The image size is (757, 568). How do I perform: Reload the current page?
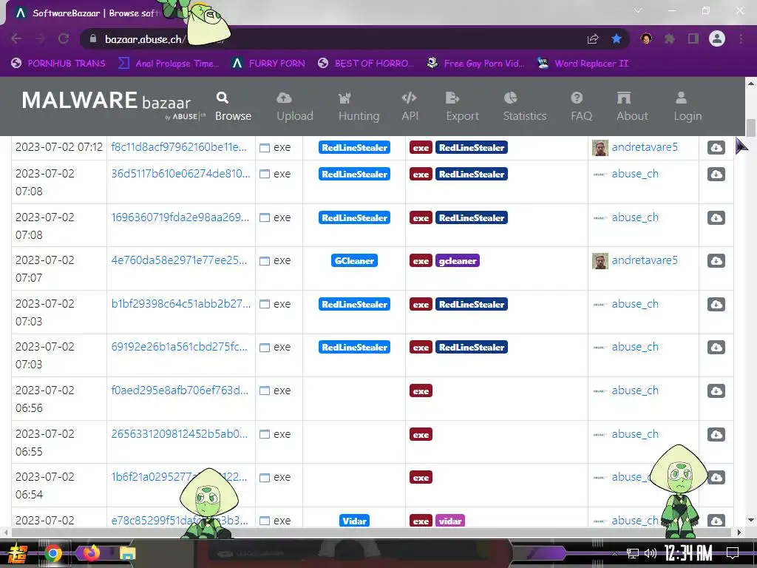(x=64, y=38)
